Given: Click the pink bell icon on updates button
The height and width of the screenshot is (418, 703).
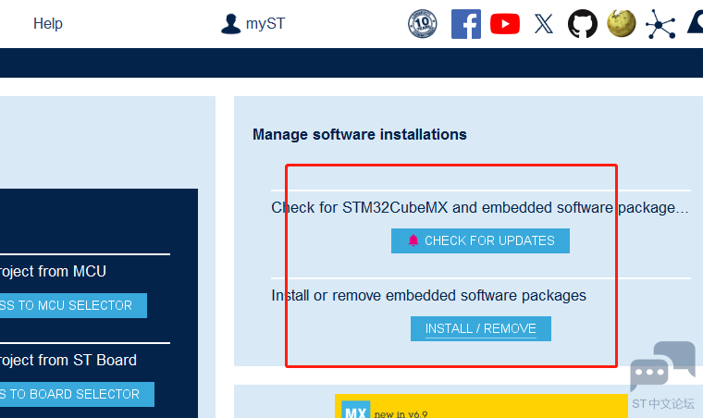Looking at the screenshot, I should point(413,240).
